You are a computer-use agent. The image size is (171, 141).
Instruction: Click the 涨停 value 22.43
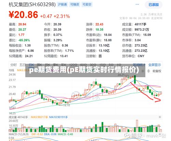pos(99,24)
